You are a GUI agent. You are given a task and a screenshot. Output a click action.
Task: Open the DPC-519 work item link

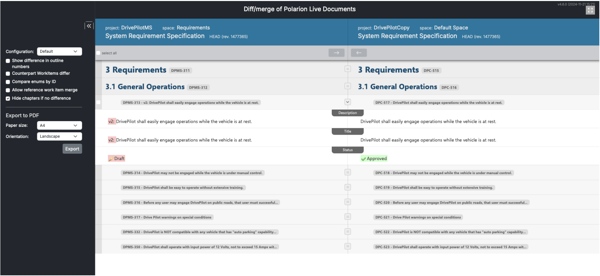tap(434, 188)
